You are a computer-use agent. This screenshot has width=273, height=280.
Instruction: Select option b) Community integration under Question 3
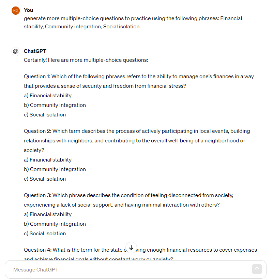(x=55, y=224)
